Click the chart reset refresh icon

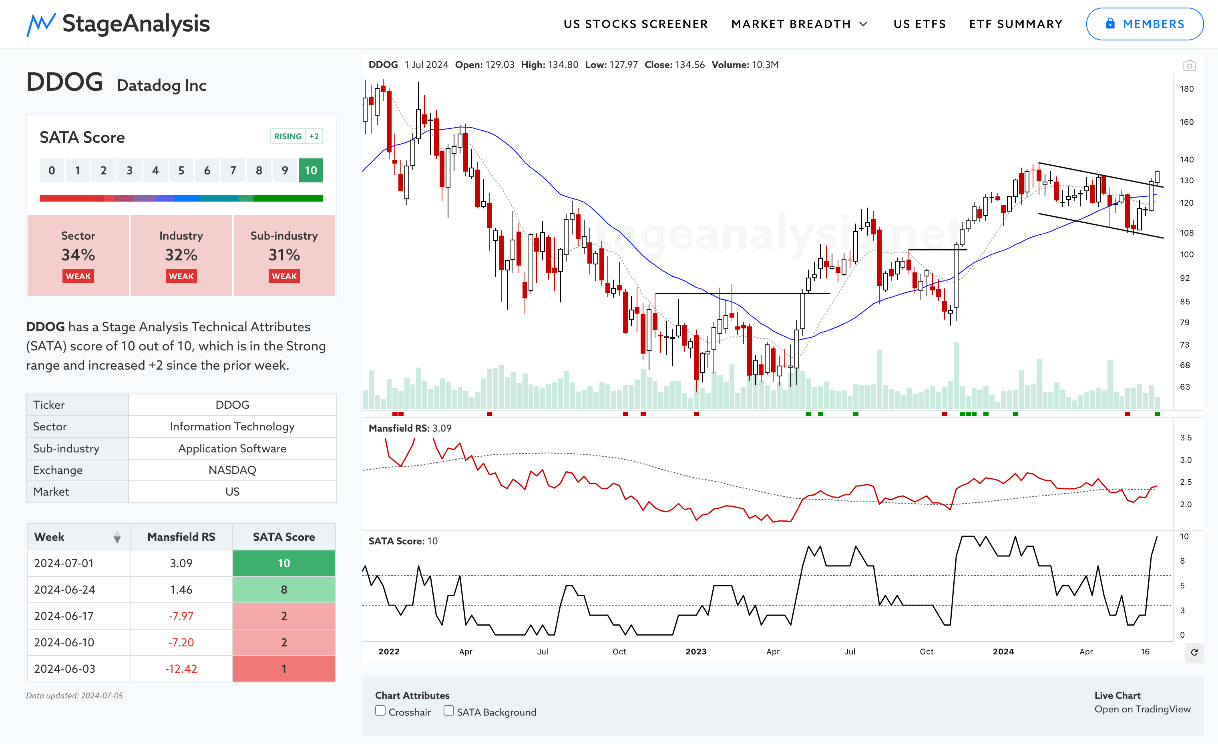(1194, 652)
